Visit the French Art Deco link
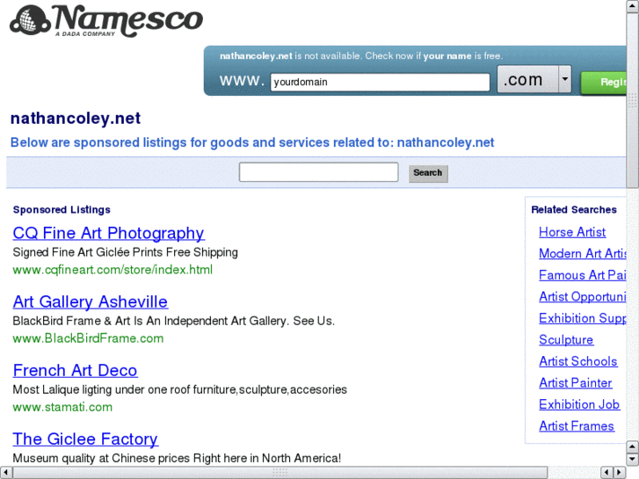Viewport: 639px width, 479px height. pyautogui.click(x=75, y=370)
